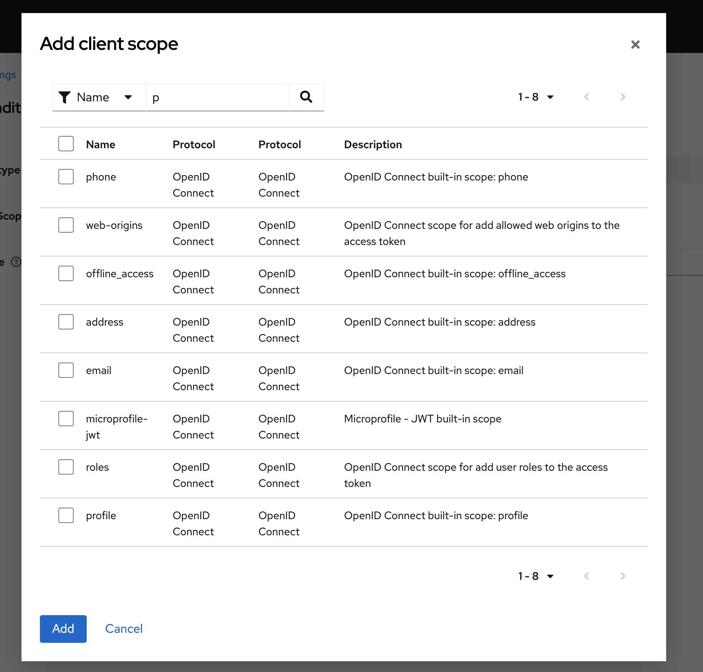Click the bottom next page arrow
Viewport: 703px width, 672px height.
[x=622, y=576]
